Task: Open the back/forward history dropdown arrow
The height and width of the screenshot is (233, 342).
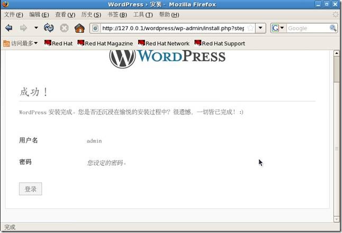Action: click(36, 28)
